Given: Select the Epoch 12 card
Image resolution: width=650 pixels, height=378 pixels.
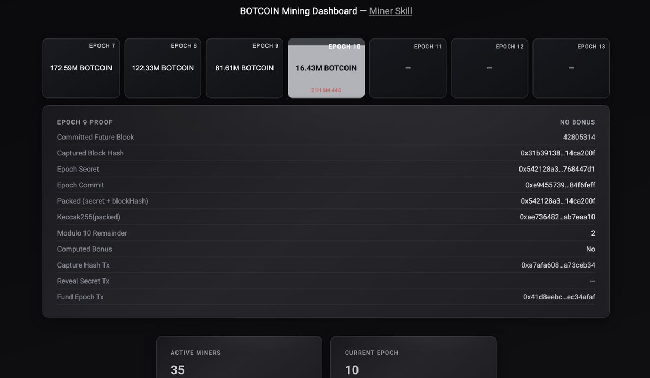Looking at the screenshot, I should [x=490, y=68].
